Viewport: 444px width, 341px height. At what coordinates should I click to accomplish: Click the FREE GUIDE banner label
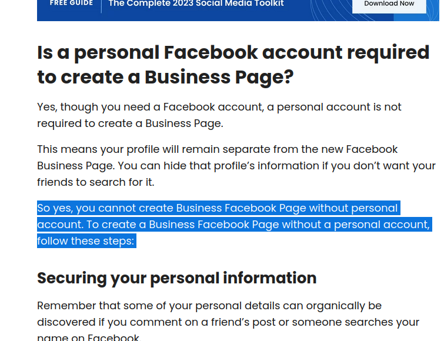click(x=71, y=4)
